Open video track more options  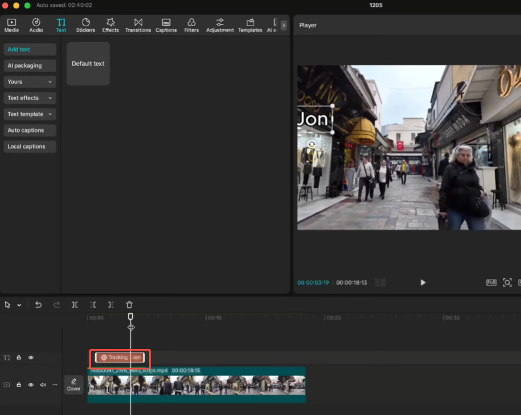coord(55,384)
